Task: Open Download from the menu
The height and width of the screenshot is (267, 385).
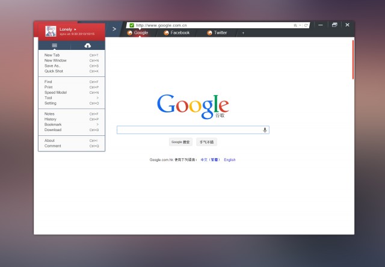Action: click(72, 130)
